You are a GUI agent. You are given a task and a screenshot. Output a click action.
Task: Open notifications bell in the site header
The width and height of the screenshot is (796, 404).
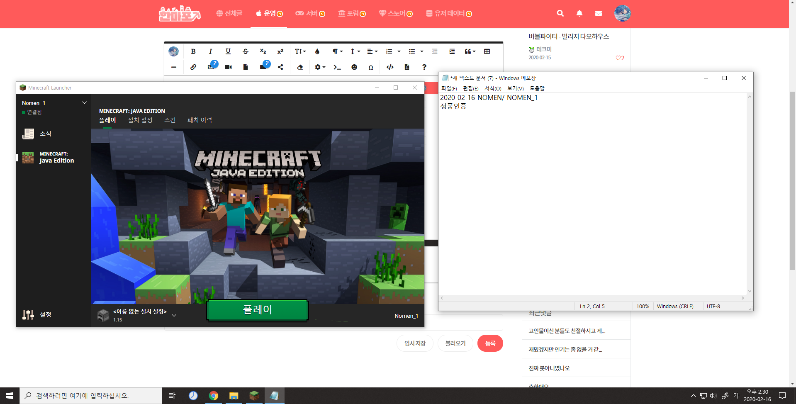tap(579, 13)
